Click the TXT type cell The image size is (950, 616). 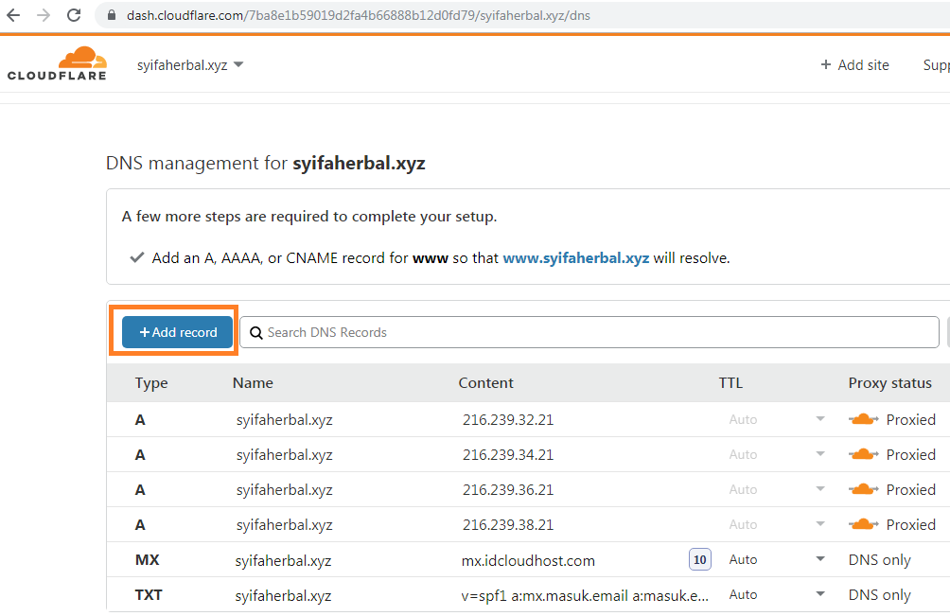coord(149,595)
